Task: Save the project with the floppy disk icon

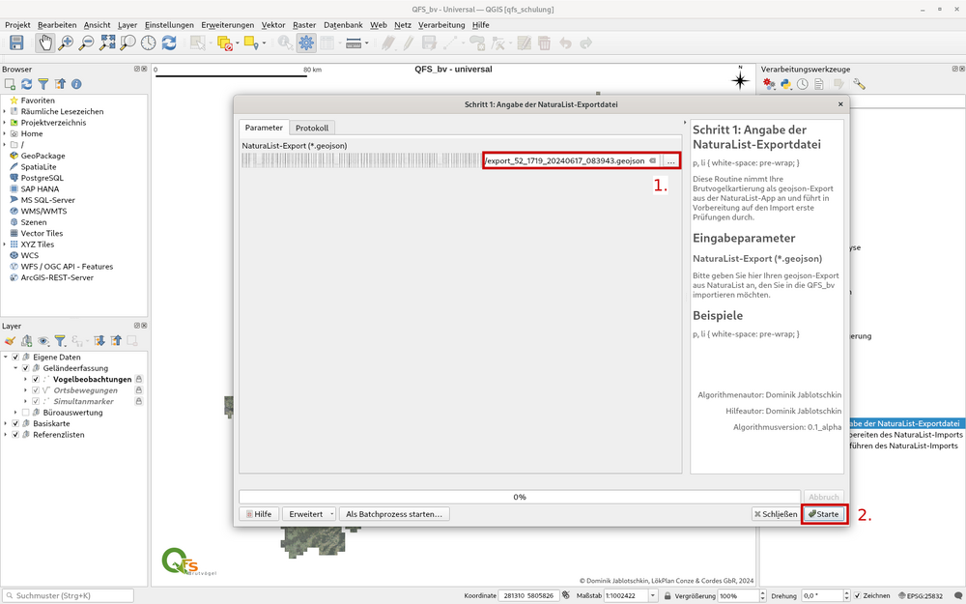Action: 16,43
